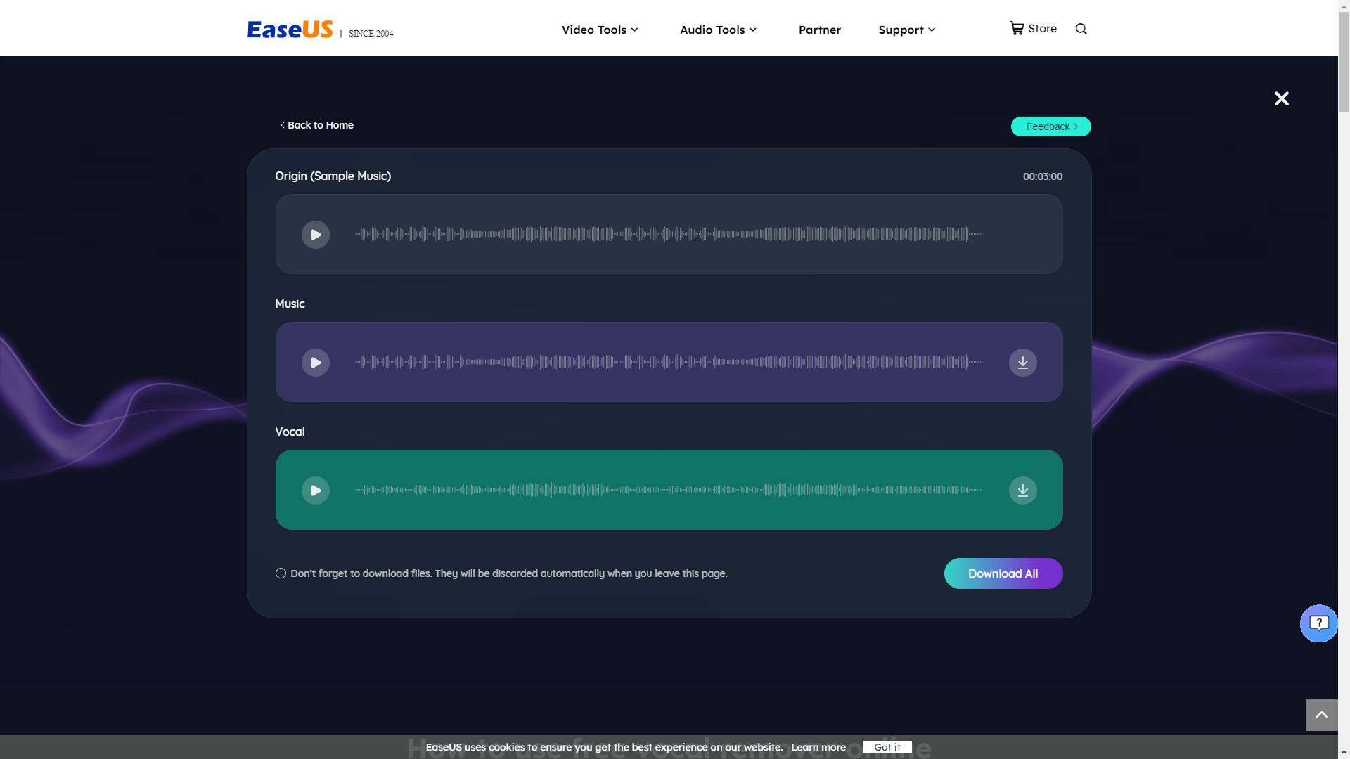
Task: Open Learn more about cookies
Action: (818, 747)
